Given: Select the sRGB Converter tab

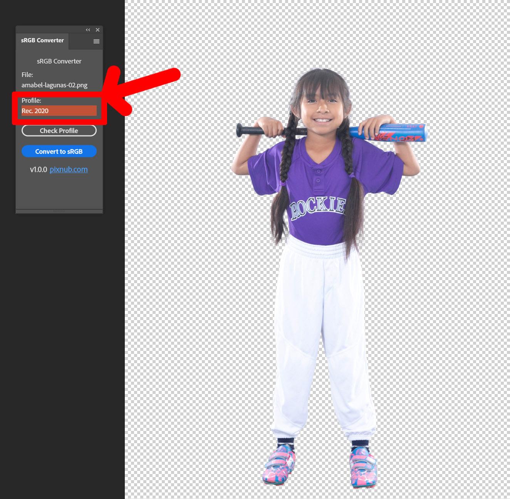Looking at the screenshot, I should coord(42,40).
